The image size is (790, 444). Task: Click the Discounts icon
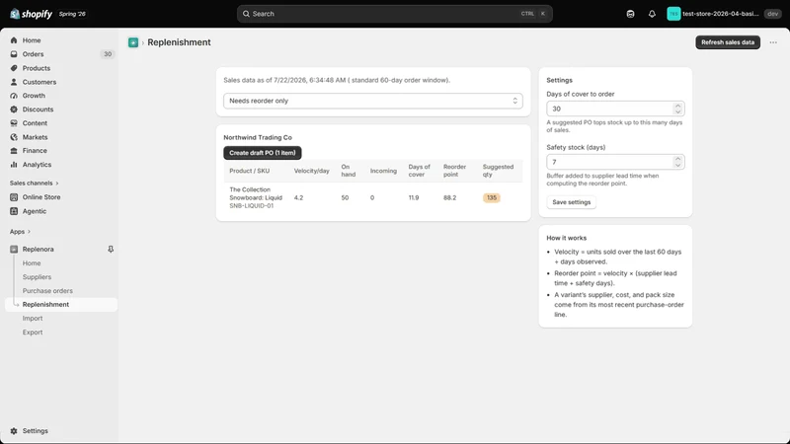click(14, 110)
